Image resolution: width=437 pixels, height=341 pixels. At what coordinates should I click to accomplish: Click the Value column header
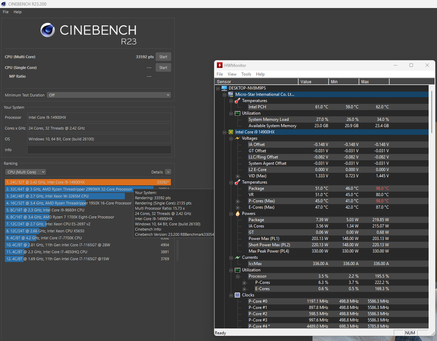(x=314, y=82)
